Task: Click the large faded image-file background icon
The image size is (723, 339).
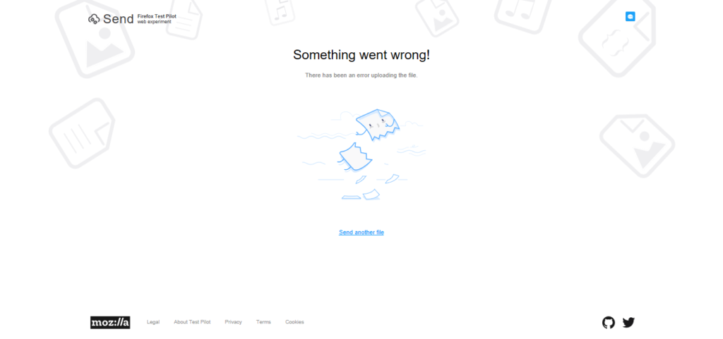Action: [95, 38]
